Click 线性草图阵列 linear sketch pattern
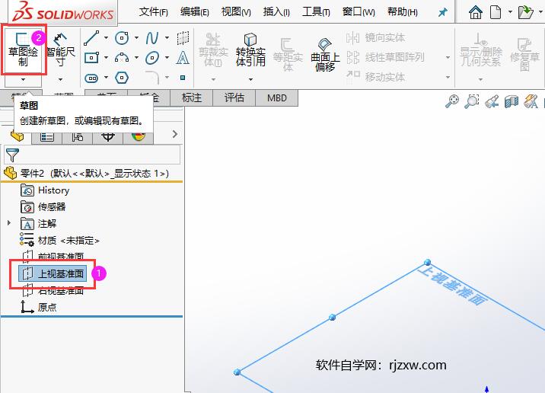 [385, 57]
